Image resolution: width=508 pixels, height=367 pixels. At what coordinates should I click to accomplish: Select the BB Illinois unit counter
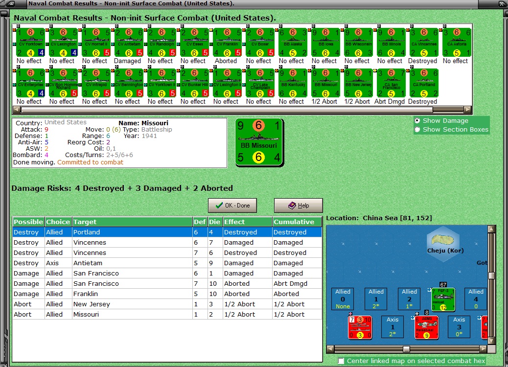pos(391,43)
